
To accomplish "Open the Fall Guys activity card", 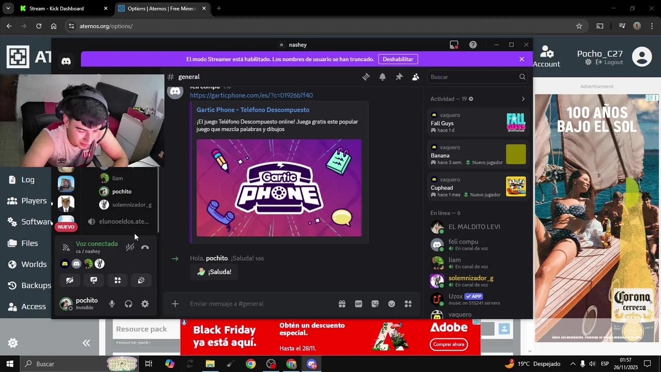I will (478, 123).
